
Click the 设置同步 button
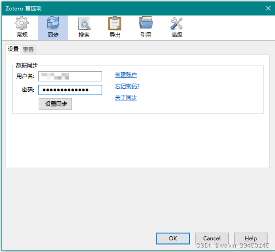click(55, 104)
